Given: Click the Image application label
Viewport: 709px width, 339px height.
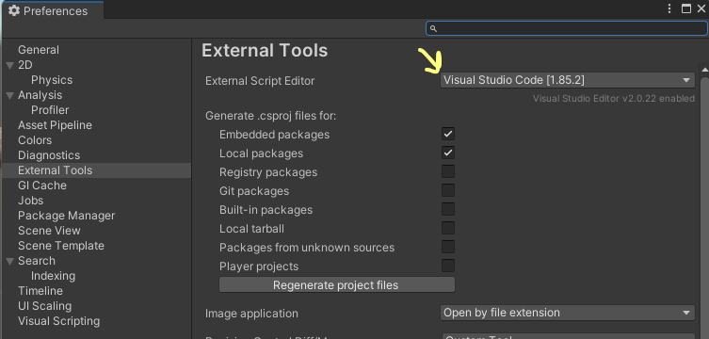Looking at the screenshot, I should coord(251,314).
